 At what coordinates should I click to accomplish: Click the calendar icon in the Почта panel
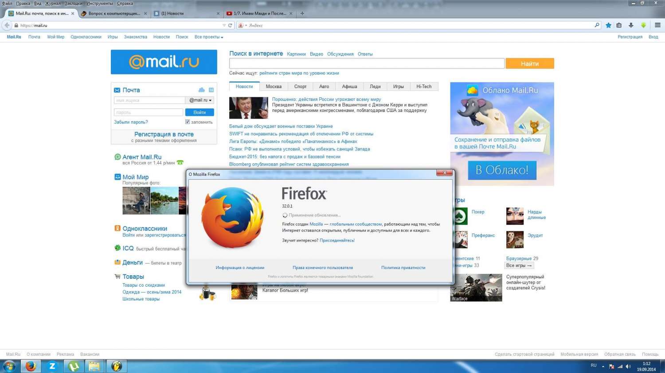pyautogui.click(x=211, y=90)
